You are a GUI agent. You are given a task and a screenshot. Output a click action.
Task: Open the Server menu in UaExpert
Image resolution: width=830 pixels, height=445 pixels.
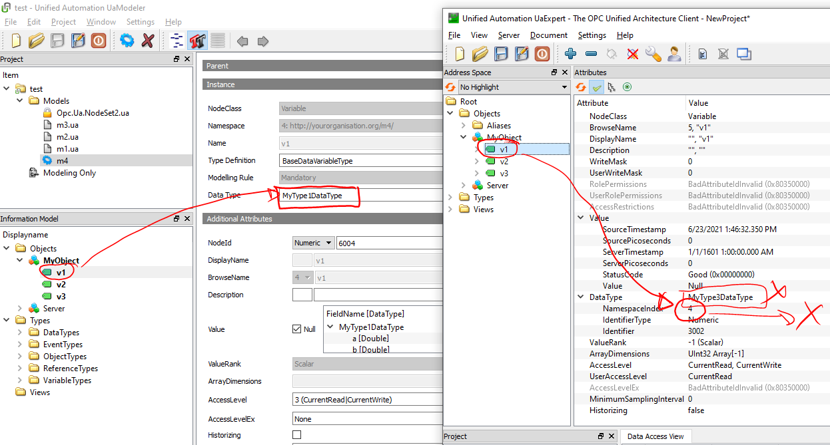(508, 35)
